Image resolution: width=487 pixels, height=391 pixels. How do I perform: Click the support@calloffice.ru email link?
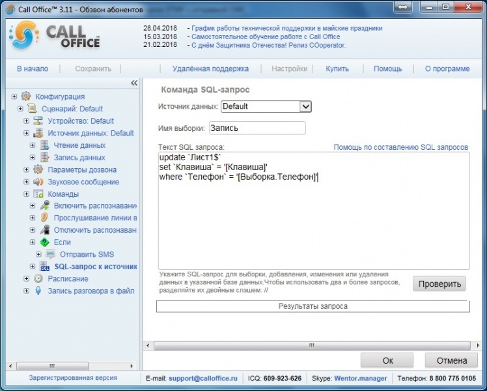tap(203, 378)
